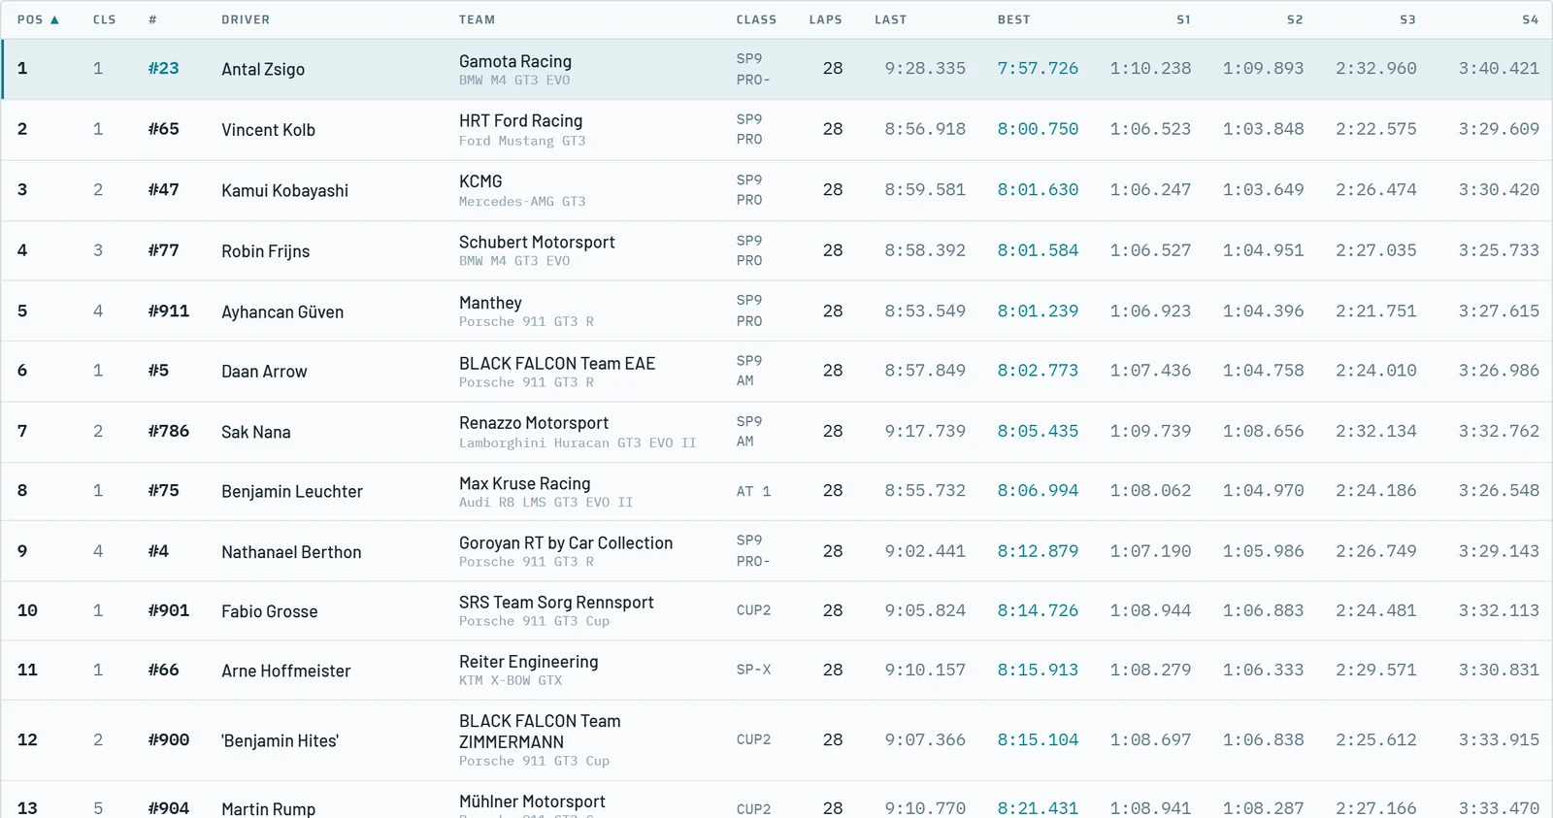Screen dimensions: 1553x818
Task: Select team Mühlner Motorsport
Action: (532, 802)
